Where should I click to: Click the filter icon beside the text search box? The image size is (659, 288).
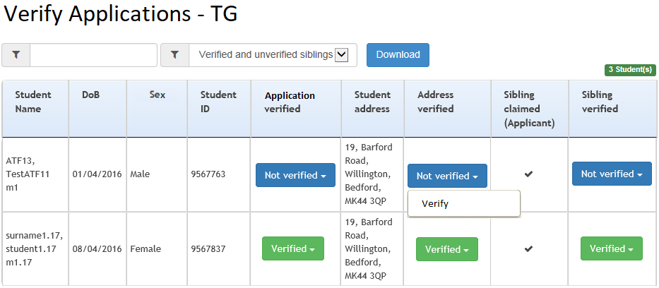click(x=16, y=55)
